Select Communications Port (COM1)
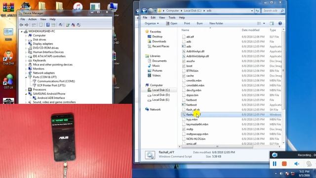 tap(56, 81)
